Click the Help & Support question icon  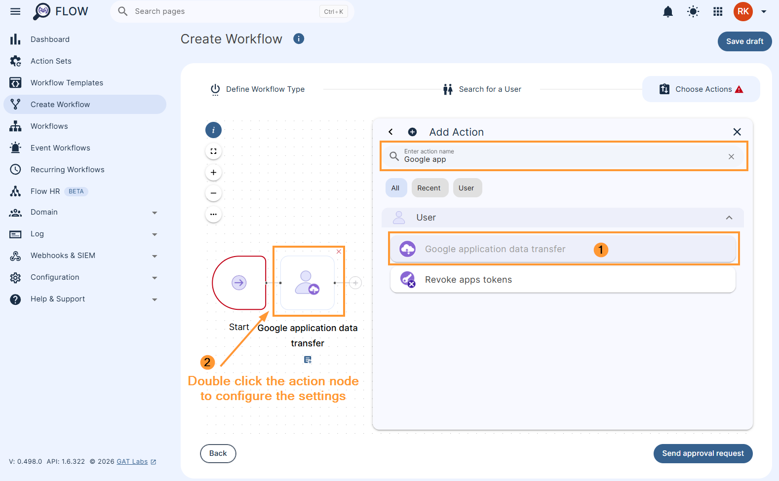point(15,299)
